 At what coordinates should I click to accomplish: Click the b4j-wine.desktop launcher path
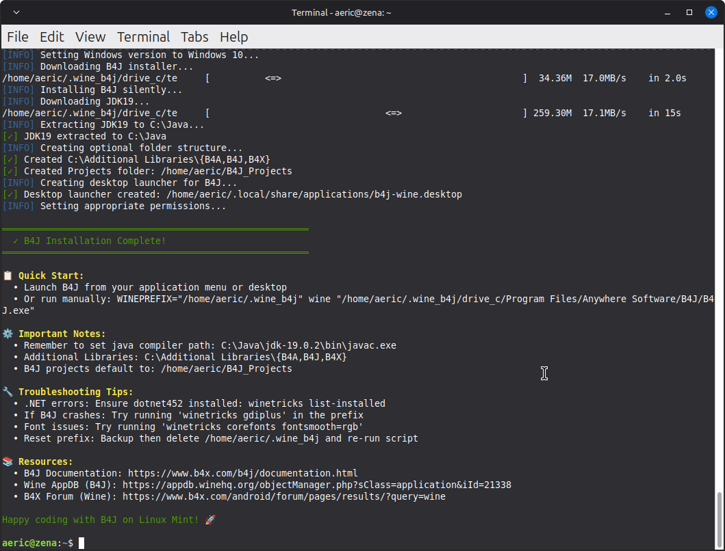coord(314,194)
